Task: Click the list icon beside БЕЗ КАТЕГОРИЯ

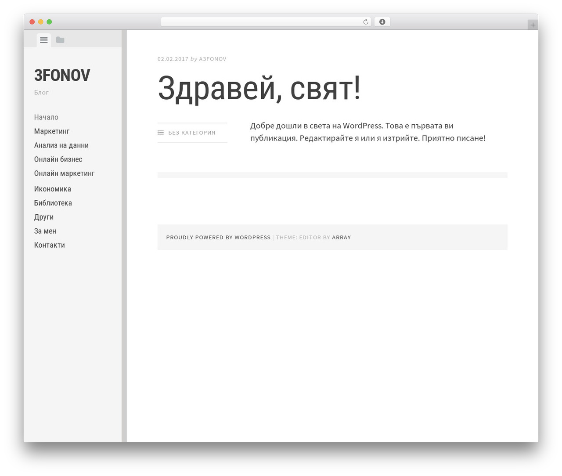Action: click(x=161, y=133)
